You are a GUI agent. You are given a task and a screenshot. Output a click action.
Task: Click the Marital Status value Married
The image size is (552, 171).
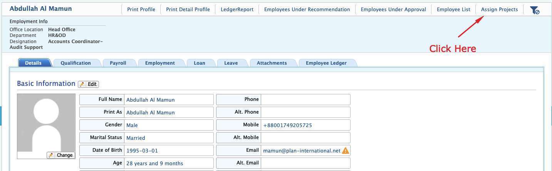(136, 138)
